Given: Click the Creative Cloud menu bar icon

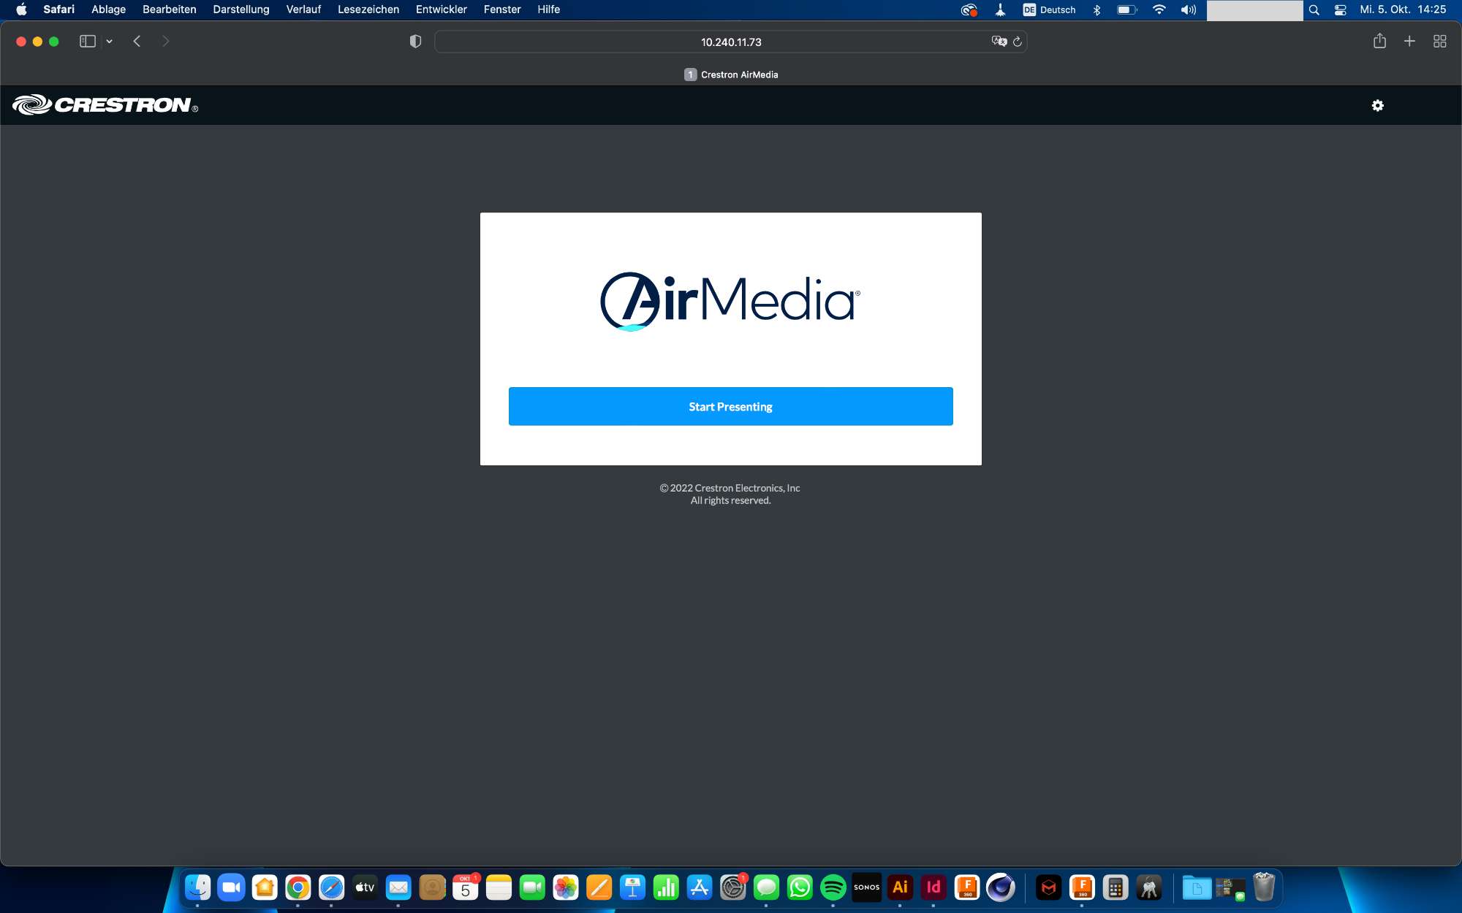Looking at the screenshot, I should click(x=969, y=9).
